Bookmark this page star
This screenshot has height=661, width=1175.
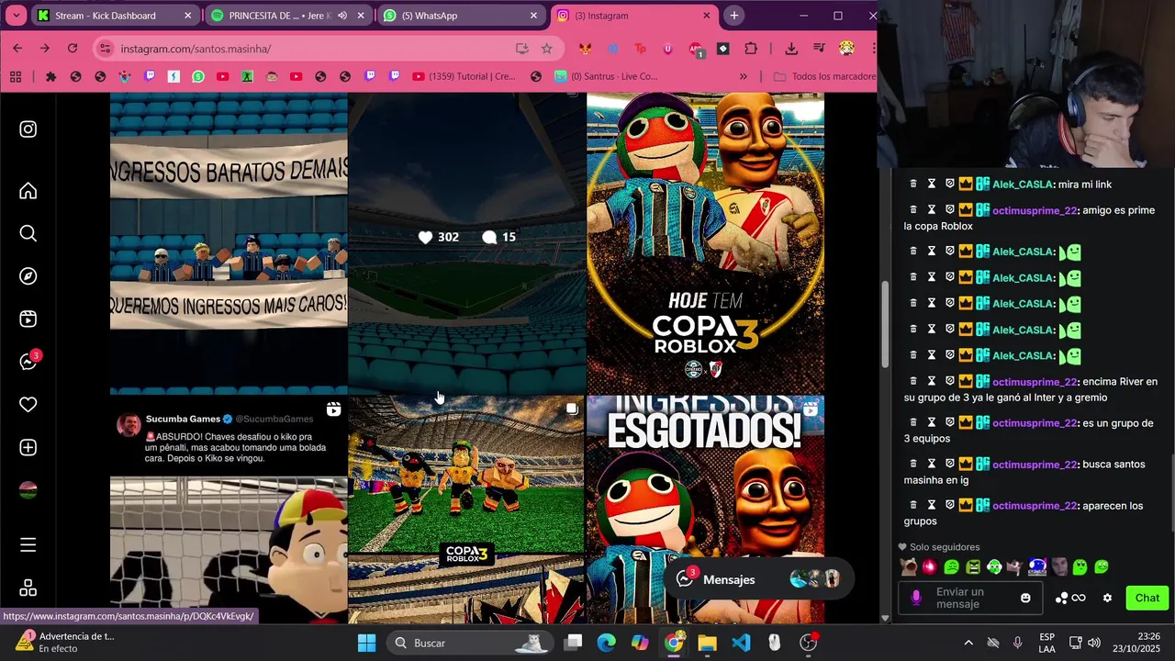[547, 49]
